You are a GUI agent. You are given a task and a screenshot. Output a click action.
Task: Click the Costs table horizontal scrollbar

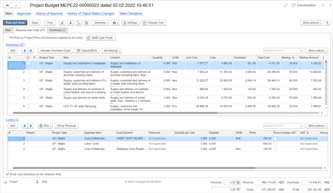coord(134,168)
